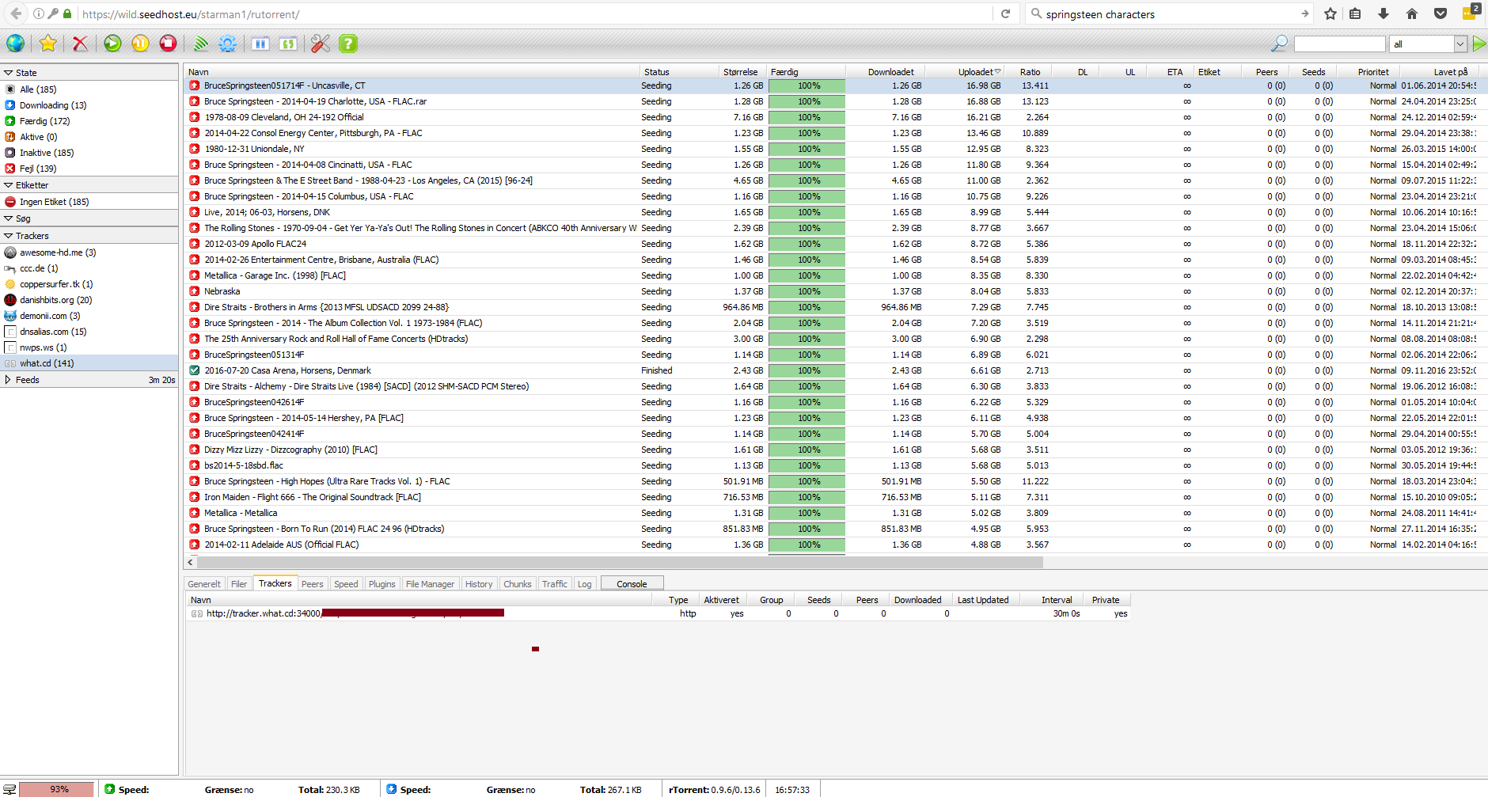Select the '2016-07-20 Casa Arena, Horsens, Denmark' torrent
Screen dimensions: 1488x797
[831, 370]
